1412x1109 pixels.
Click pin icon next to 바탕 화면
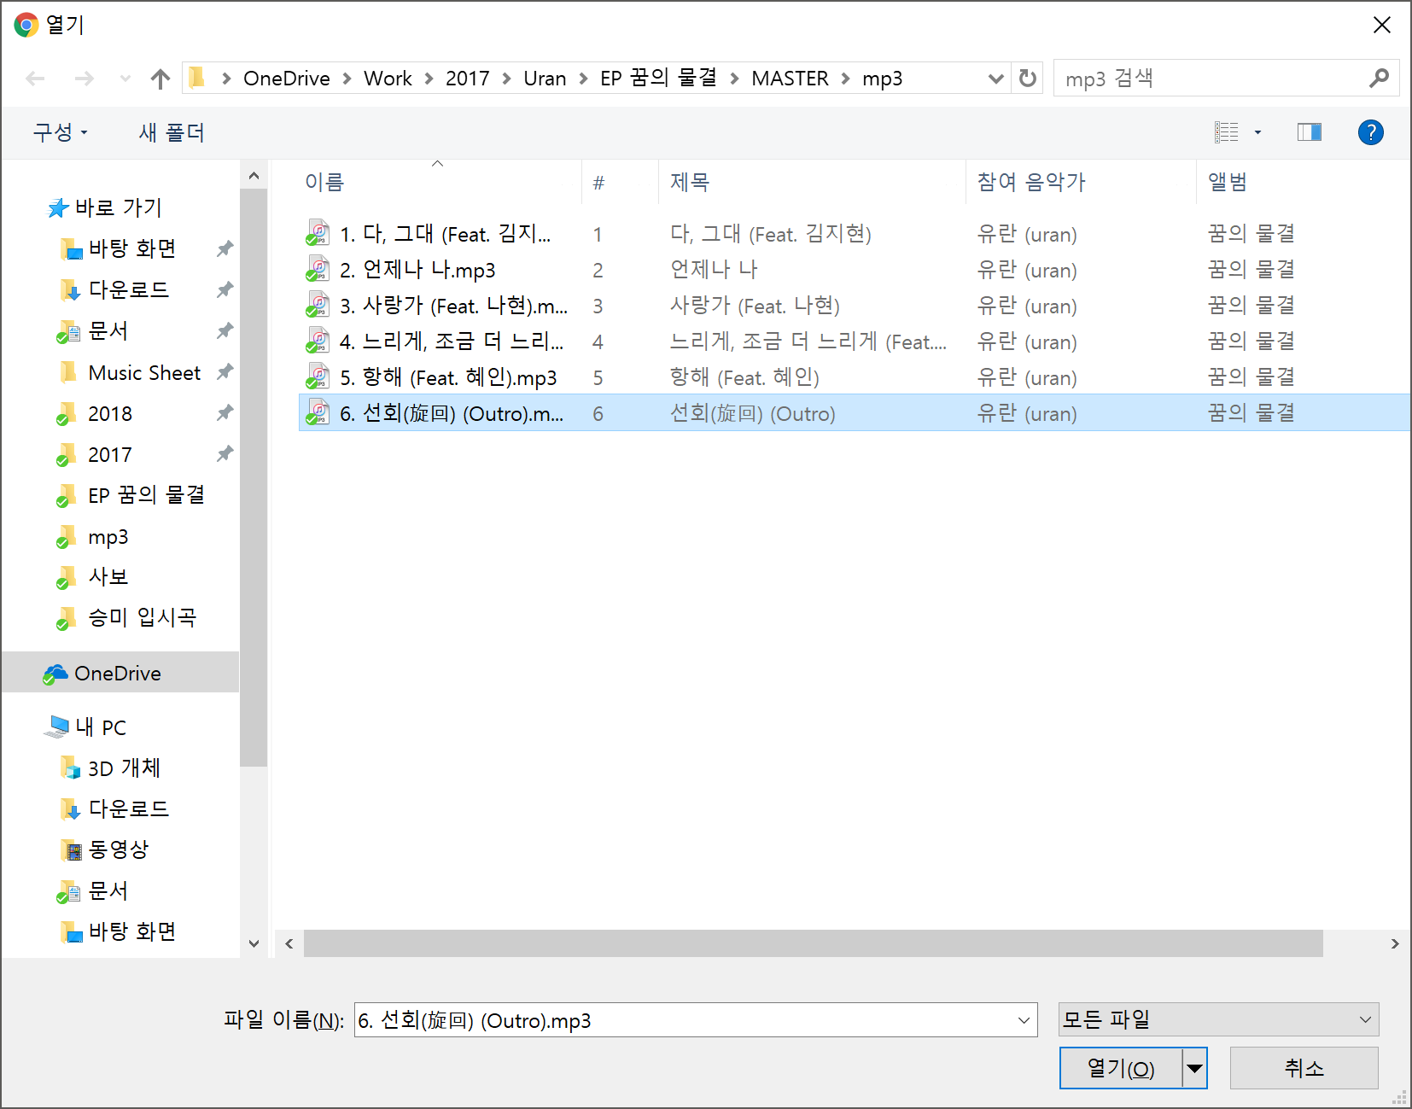click(x=225, y=248)
